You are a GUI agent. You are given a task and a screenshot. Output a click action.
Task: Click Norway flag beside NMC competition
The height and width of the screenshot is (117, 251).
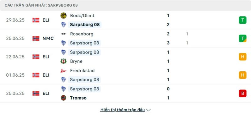click(x=36, y=38)
